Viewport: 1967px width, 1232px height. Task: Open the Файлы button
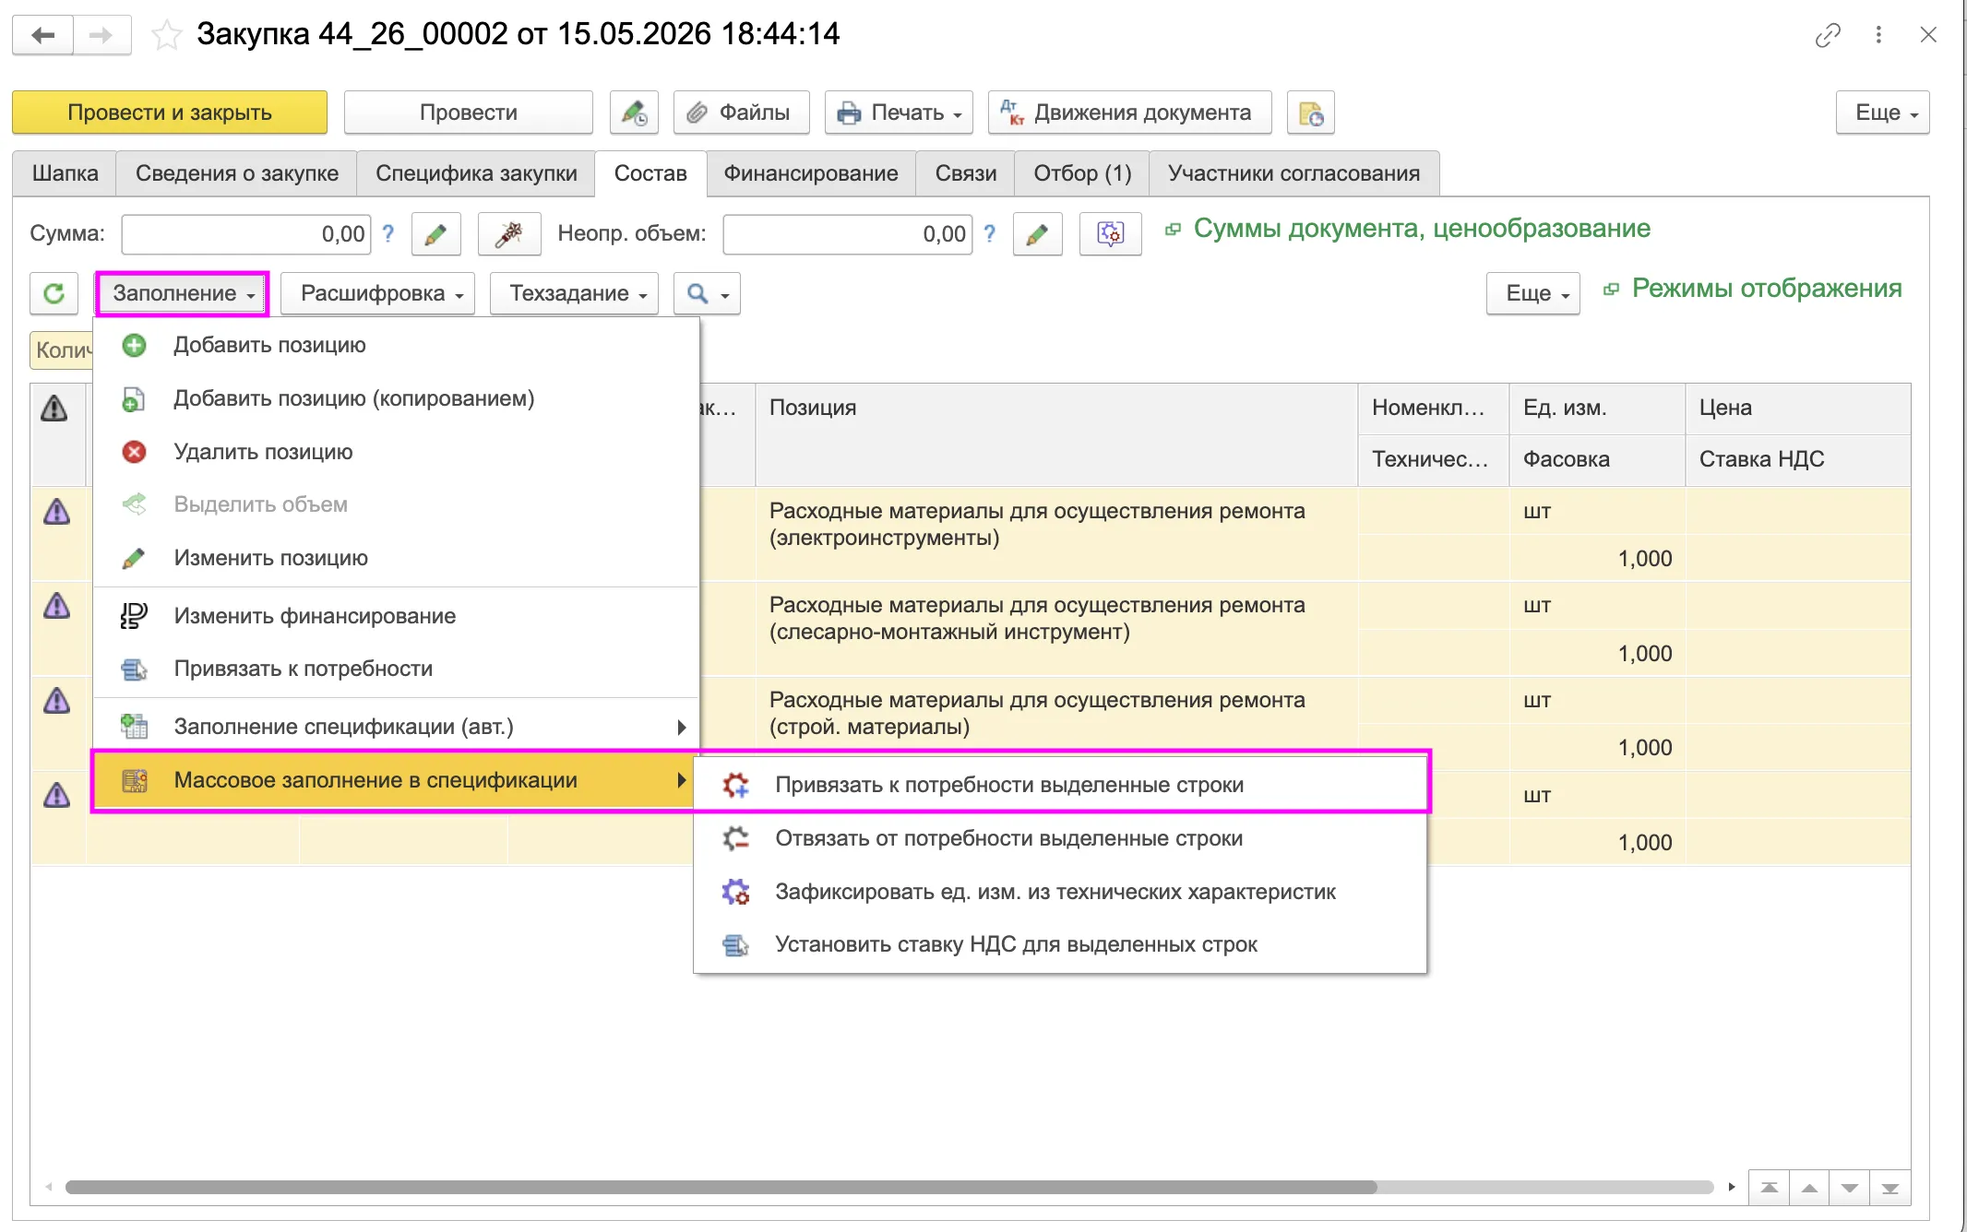coord(741,113)
